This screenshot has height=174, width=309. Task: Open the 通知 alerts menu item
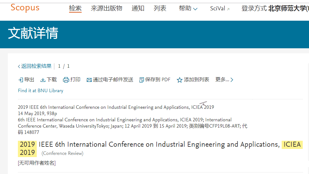point(138,8)
